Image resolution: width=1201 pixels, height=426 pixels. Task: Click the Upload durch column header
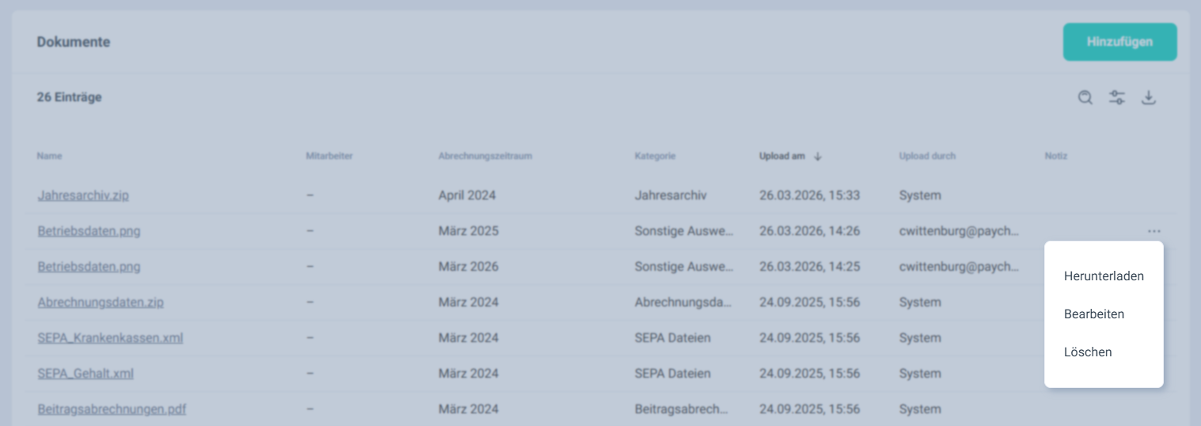coord(927,156)
